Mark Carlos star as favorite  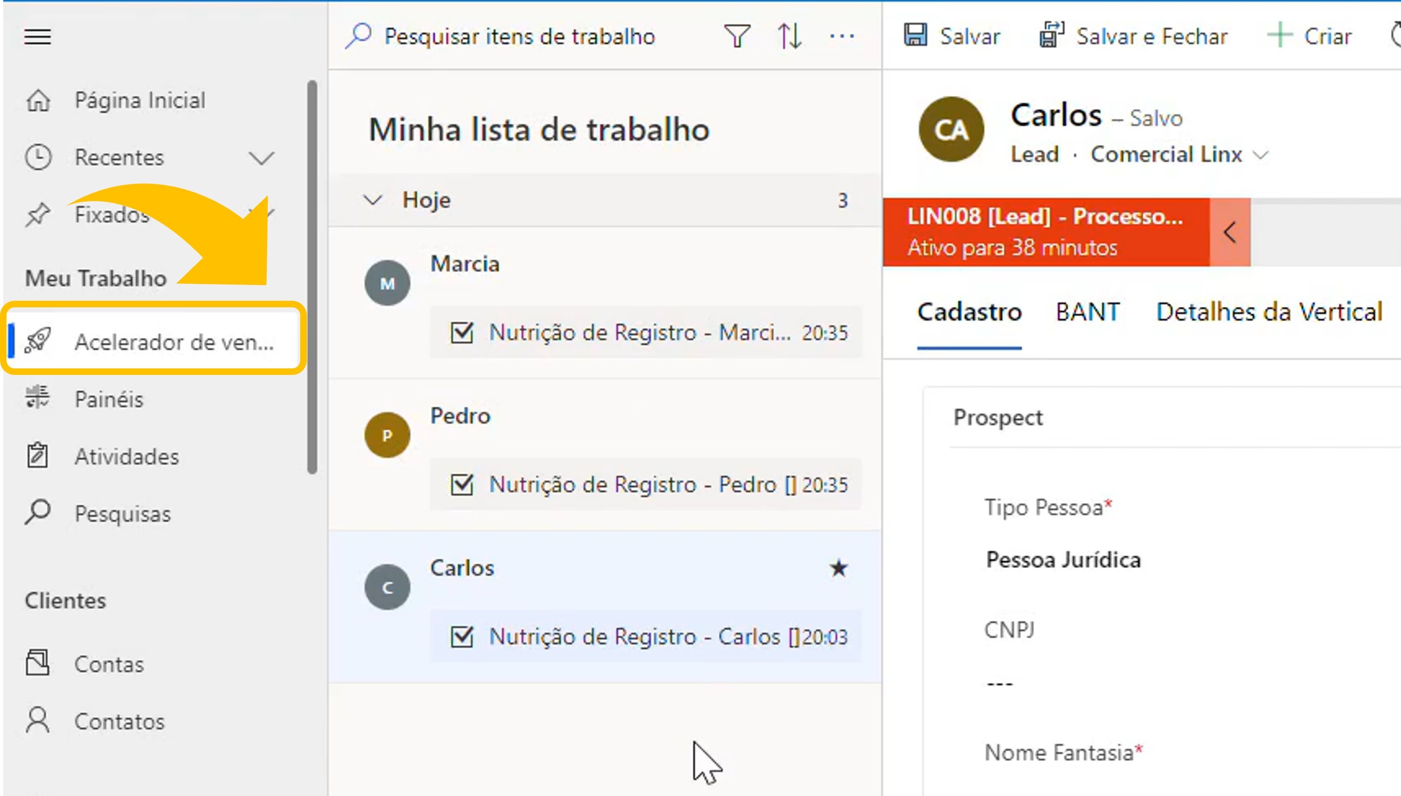point(839,568)
